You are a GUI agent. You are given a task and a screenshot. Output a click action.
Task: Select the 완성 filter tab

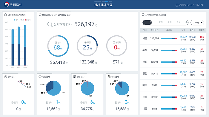[179, 22]
